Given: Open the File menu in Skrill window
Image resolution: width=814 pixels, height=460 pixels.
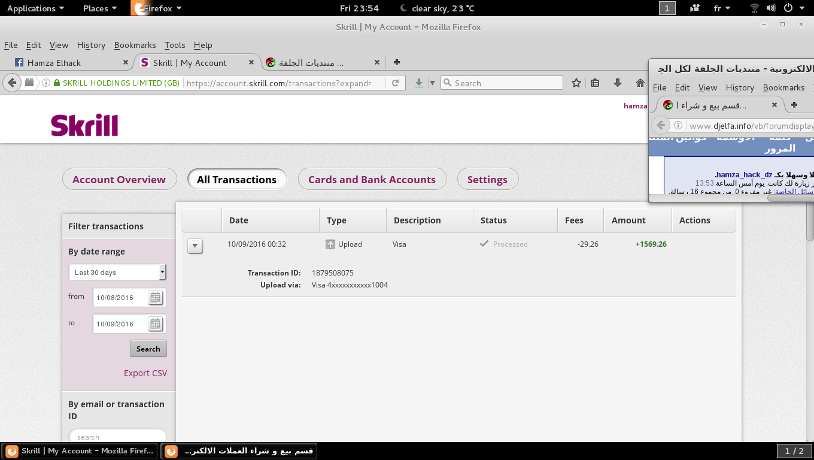Looking at the screenshot, I should tap(11, 45).
